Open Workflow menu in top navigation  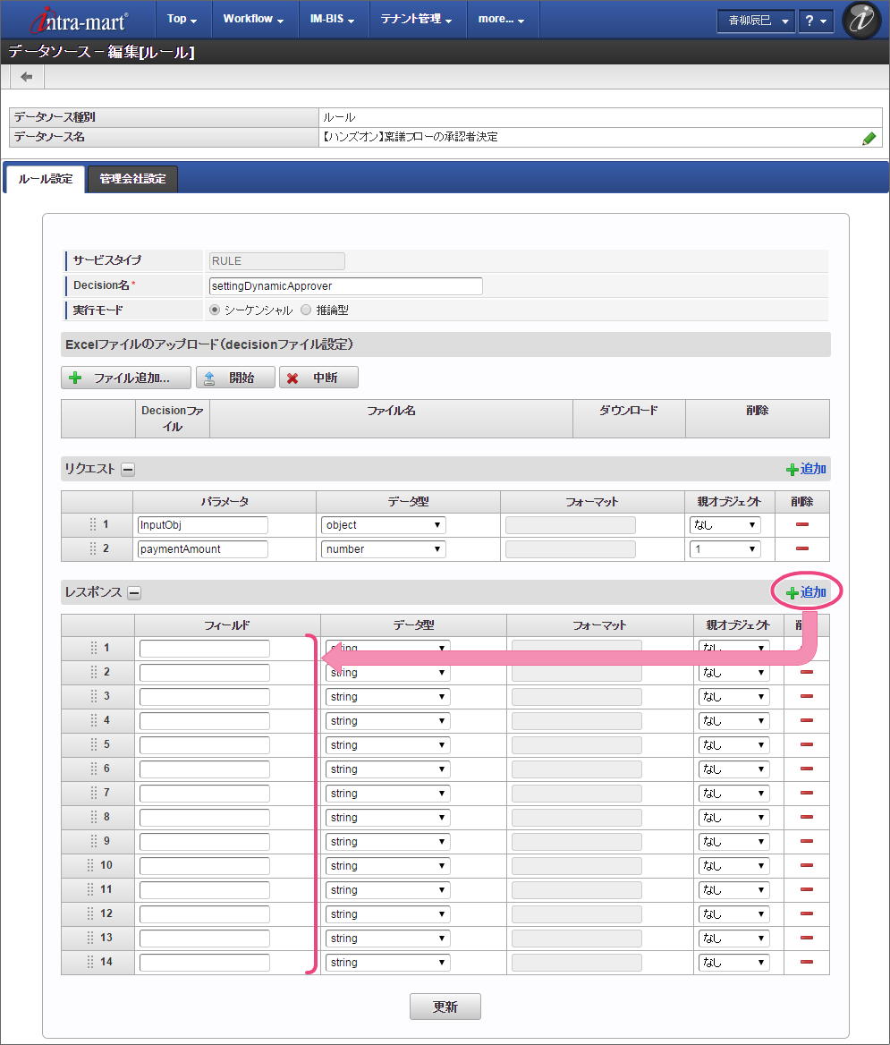click(253, 19)
